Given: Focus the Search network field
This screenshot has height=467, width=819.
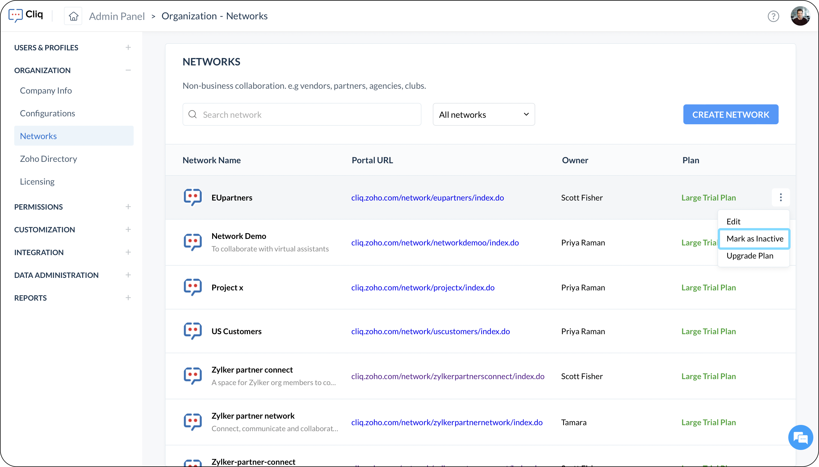Looking at the screenshot, I should coord(302,115).
